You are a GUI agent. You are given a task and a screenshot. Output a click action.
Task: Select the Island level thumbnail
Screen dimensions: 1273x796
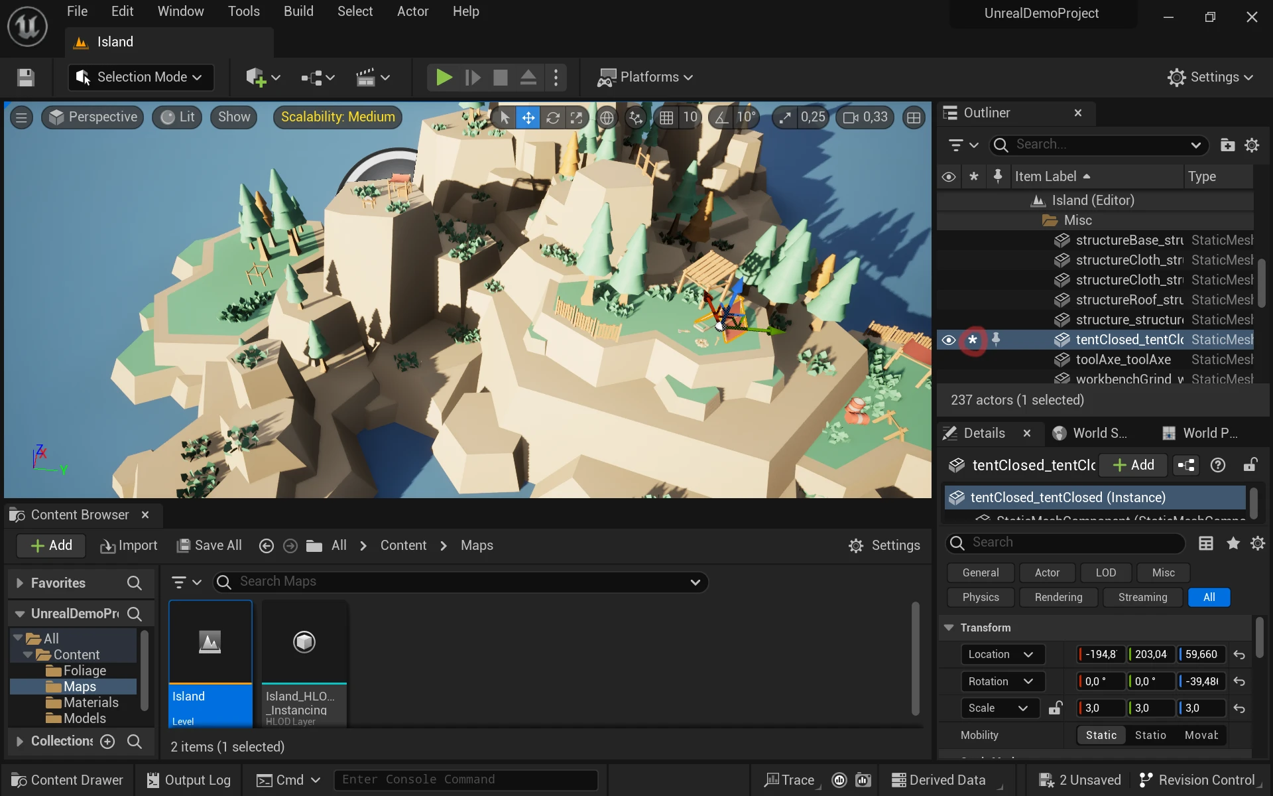click(210, 641)
